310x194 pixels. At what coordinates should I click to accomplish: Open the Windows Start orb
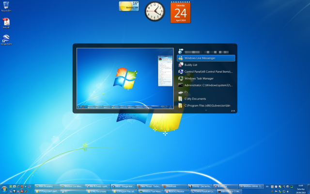[x=4, y=189]
